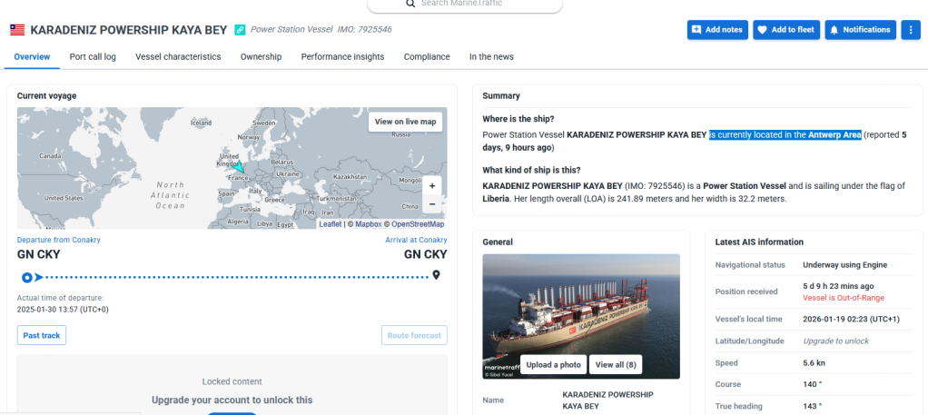Zoom out on the voyage map
The image size is (928, 415).
tap(432, 203)
